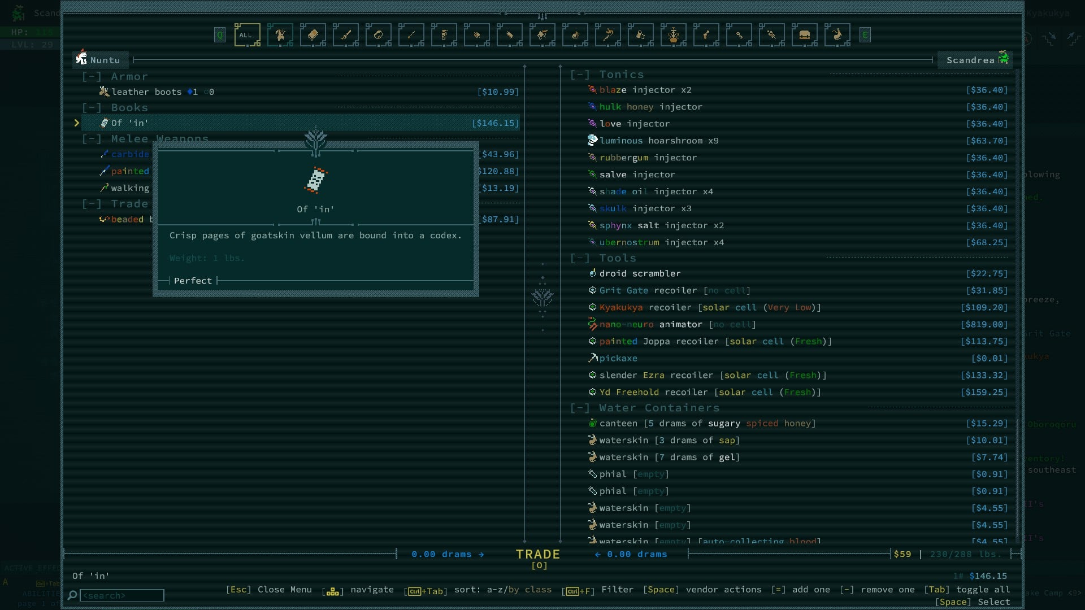Collapse the Tonics category
Image resolution: width=1085 pixels, height=610 pixels.
click(x=580, y=75)
